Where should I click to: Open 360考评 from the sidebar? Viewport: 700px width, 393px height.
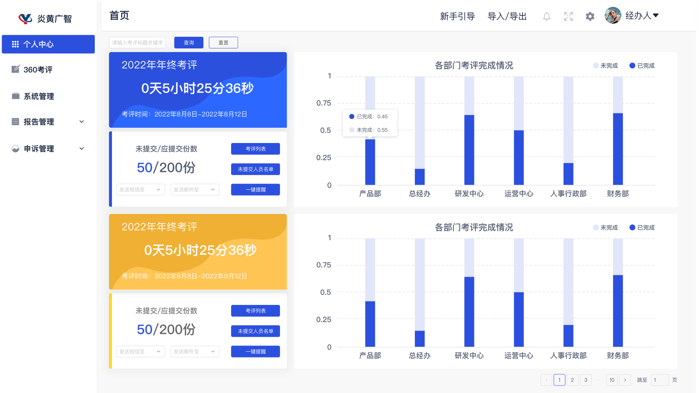coord(38,70)
